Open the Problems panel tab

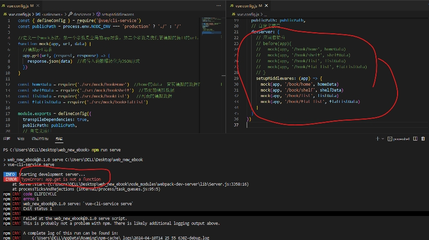6,139
